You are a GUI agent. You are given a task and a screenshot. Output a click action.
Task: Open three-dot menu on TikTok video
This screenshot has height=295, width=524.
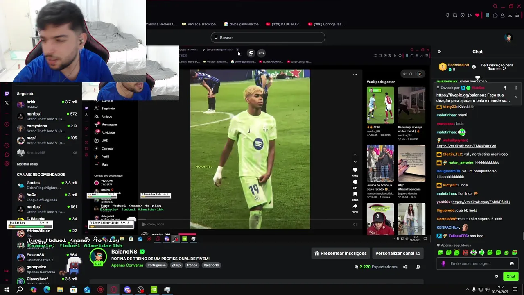point(355,74)
